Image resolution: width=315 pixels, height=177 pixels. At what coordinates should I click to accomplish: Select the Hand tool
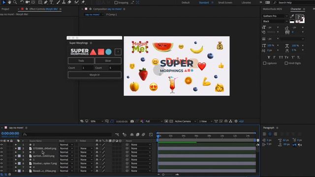coord(9,2)
